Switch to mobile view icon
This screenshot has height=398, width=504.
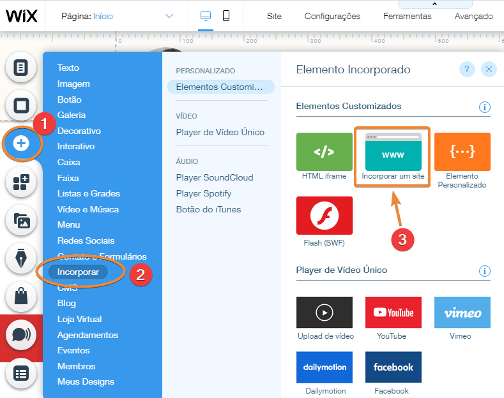(226, 16)
